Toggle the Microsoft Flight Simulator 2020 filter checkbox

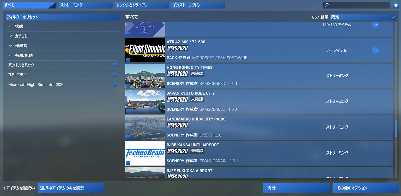(115, 85)
